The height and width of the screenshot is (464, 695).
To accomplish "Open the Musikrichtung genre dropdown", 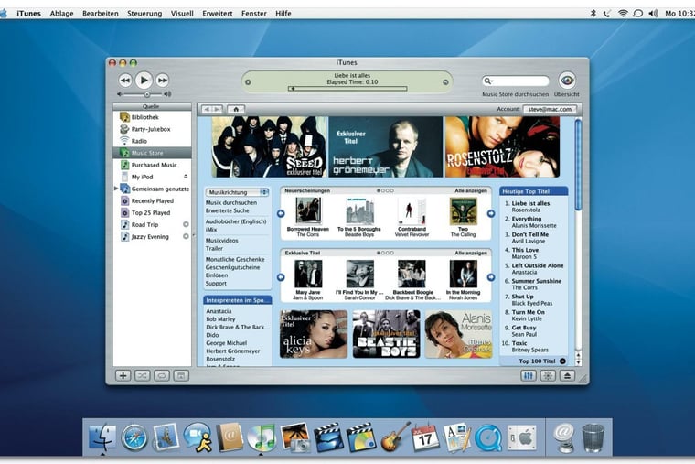I will 237,192.
